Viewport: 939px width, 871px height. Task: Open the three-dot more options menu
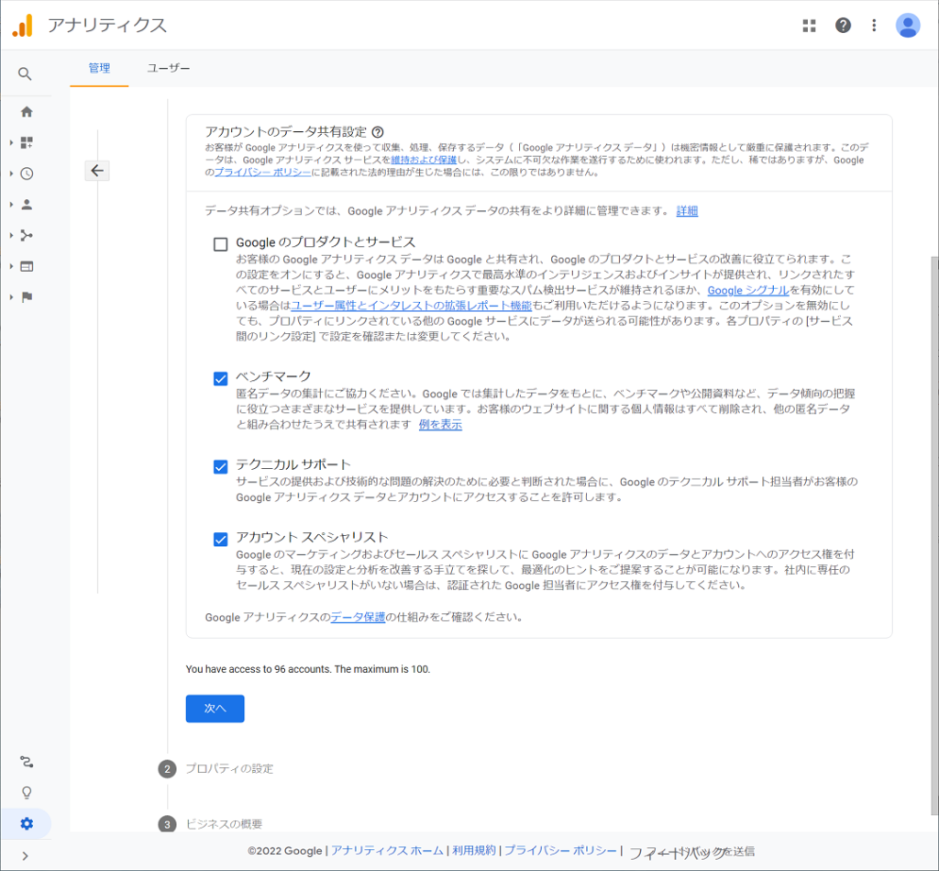point(874,25)
